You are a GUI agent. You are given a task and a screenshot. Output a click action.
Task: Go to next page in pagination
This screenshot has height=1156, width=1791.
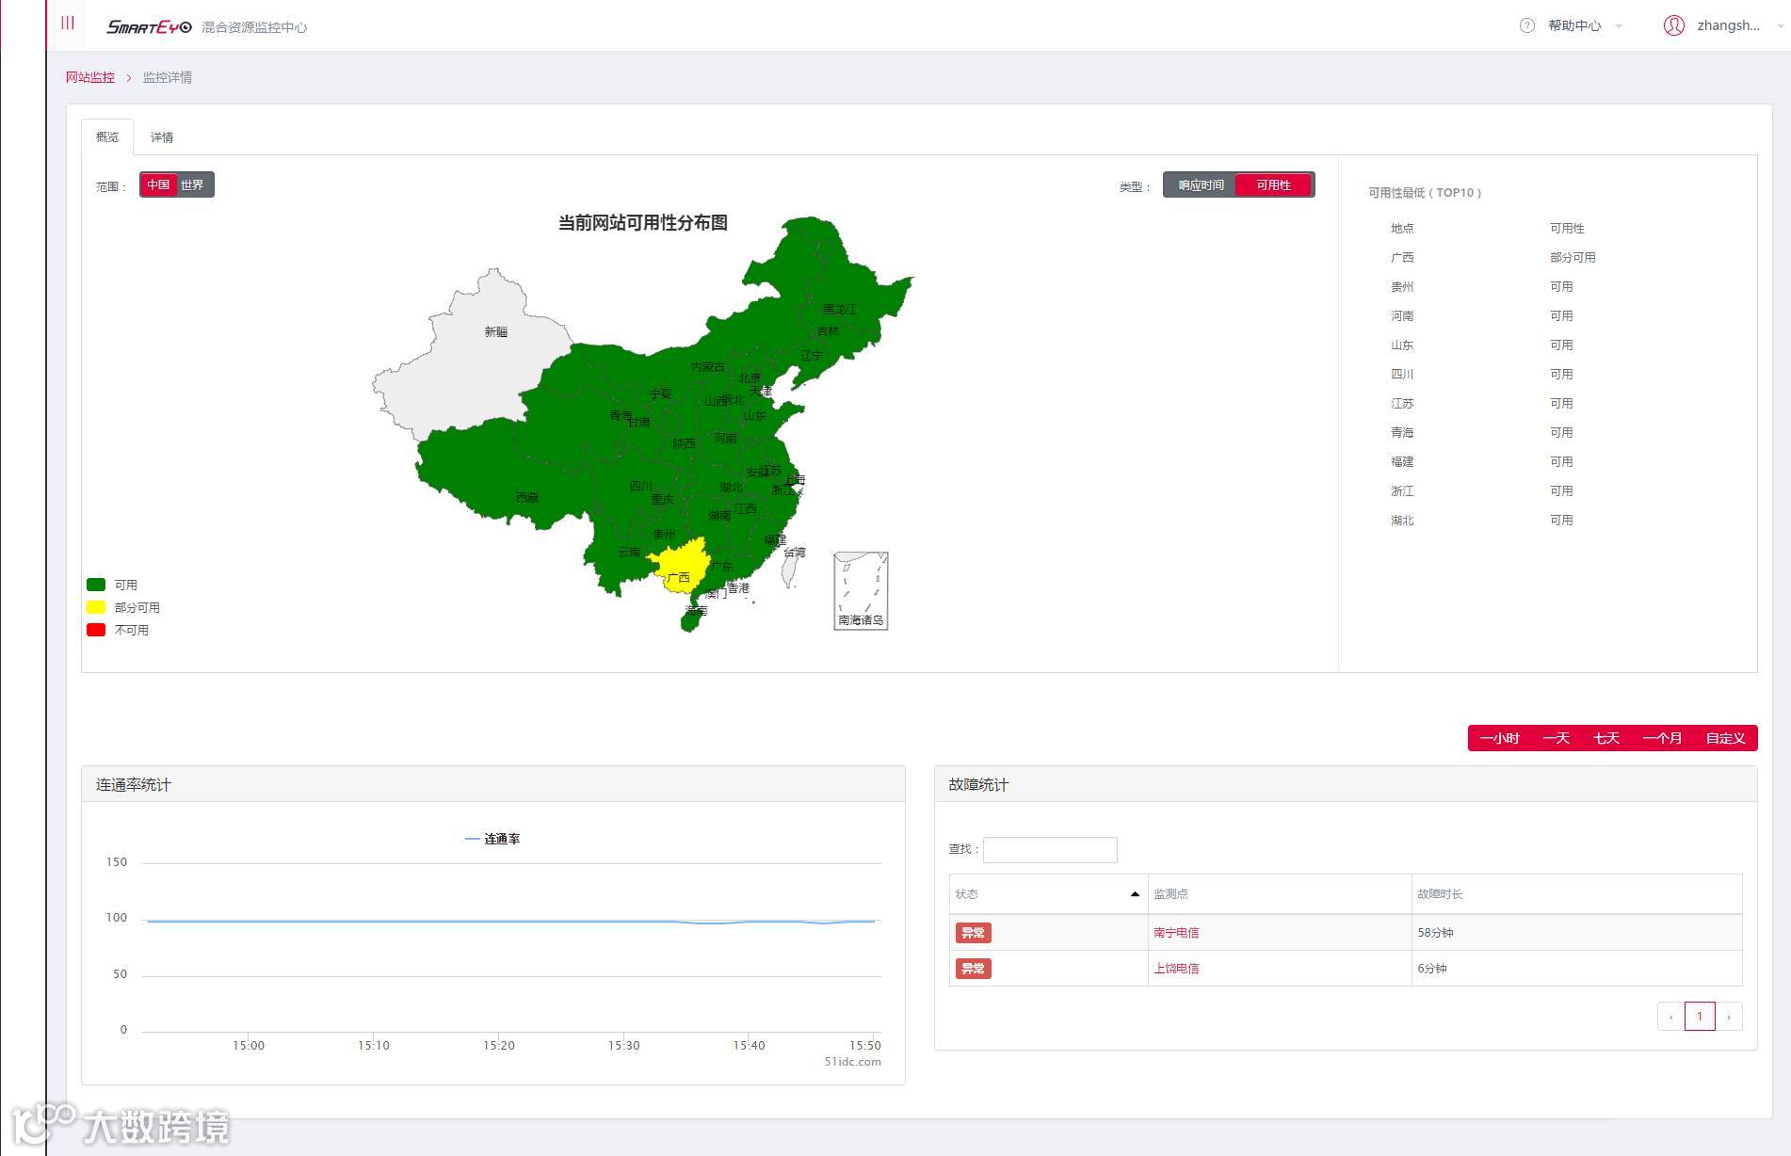tap(1729, 1017)
